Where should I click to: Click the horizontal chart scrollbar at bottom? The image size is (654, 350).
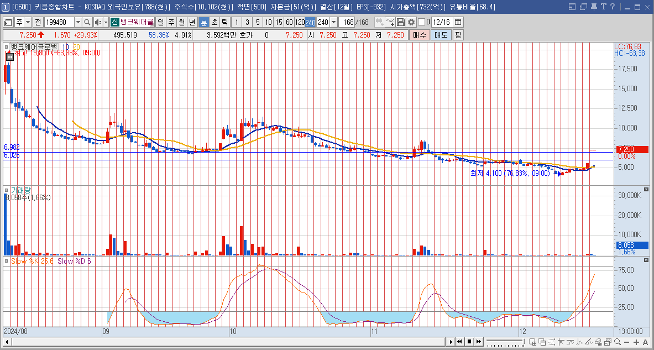tap(228, 342)
